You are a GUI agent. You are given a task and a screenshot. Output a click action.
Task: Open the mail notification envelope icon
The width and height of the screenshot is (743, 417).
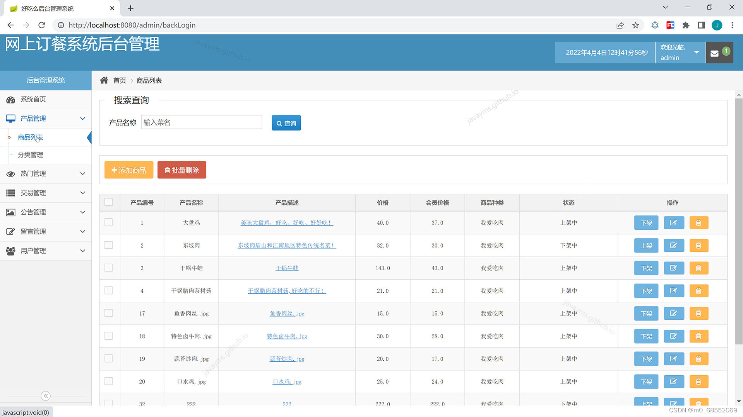click(714, 53)
